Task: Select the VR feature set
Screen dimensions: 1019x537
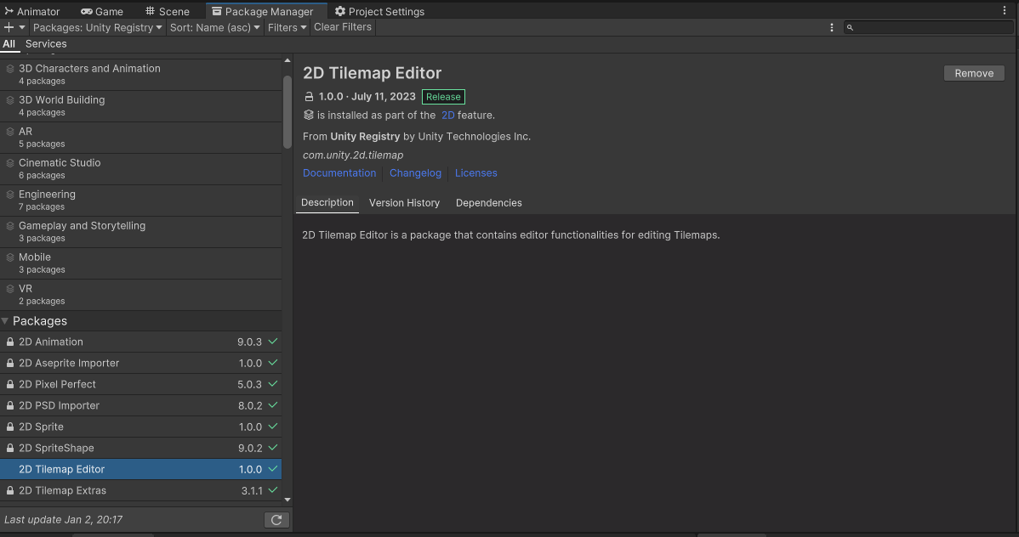Action: pyautogui.click(x=141, y=295)
